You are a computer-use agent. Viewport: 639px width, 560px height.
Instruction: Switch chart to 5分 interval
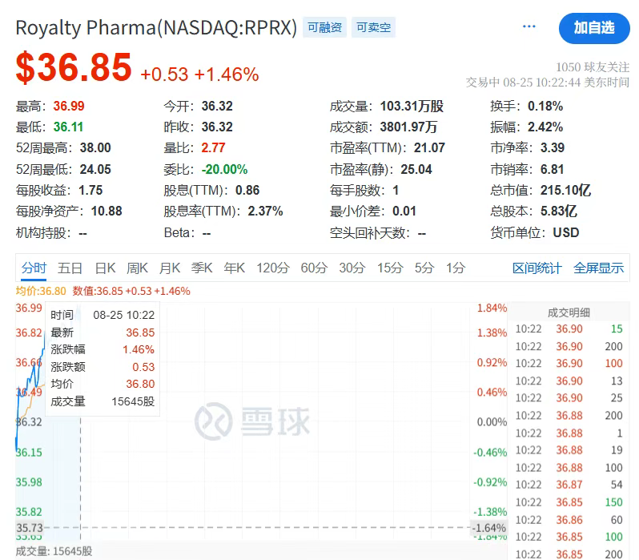click(x=424, y=268)
